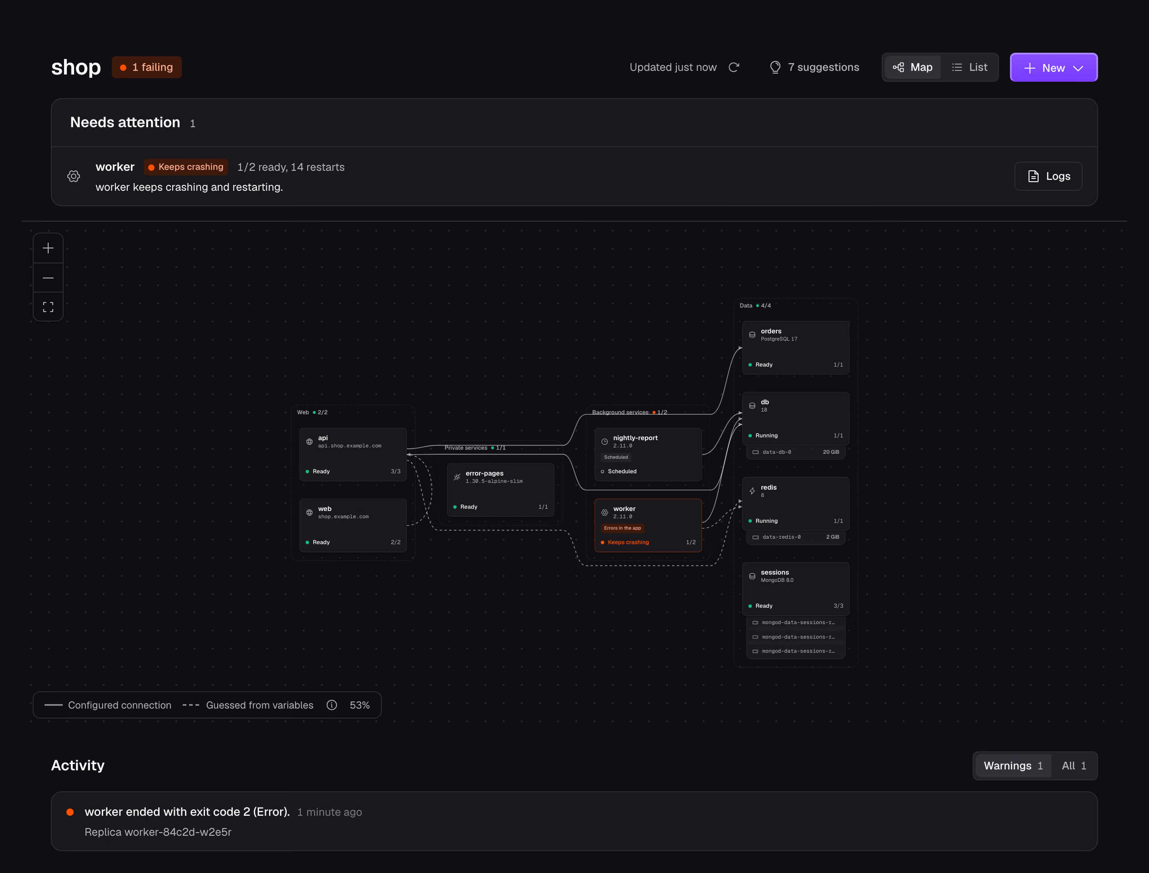1149x873 pixels.
Task: Select the Warnings activity tab
Action: click(x=1013, y=766)
